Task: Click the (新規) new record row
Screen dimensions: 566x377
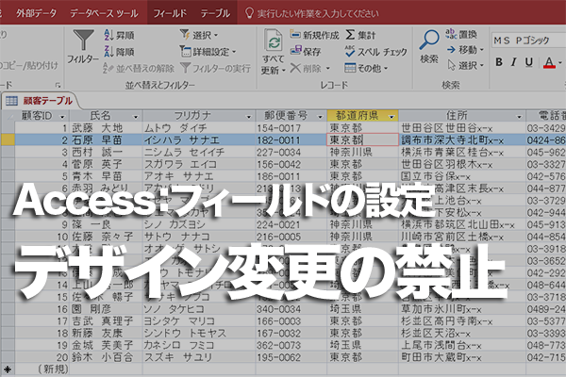Action: (x=283, y=369)
